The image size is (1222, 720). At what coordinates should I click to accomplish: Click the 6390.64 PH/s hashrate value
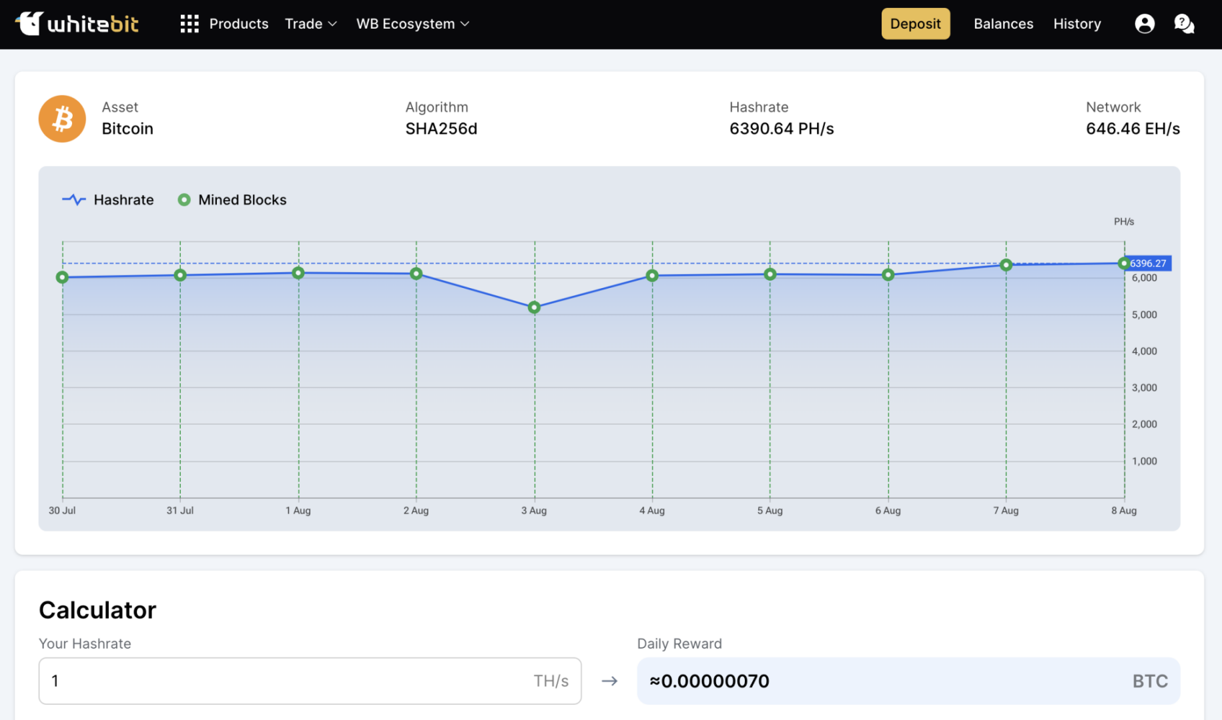[x=782, y=129]
